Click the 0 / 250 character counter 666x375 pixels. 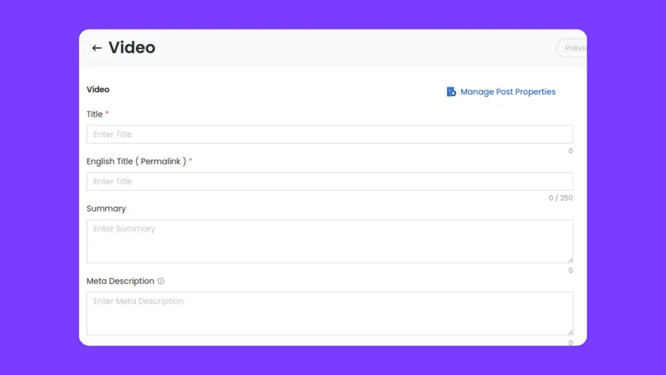560,198
